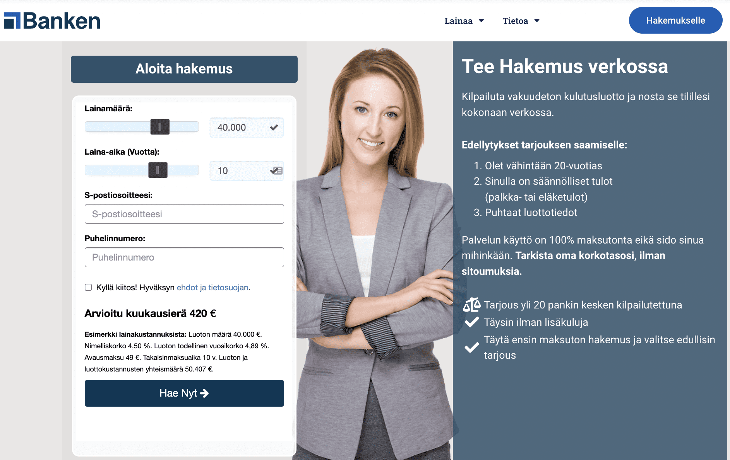Image resolution: width=730 pixels, height=460 pixels.
Task: Click the scales icon beside Tarjous text
Action: coord(471,305)
